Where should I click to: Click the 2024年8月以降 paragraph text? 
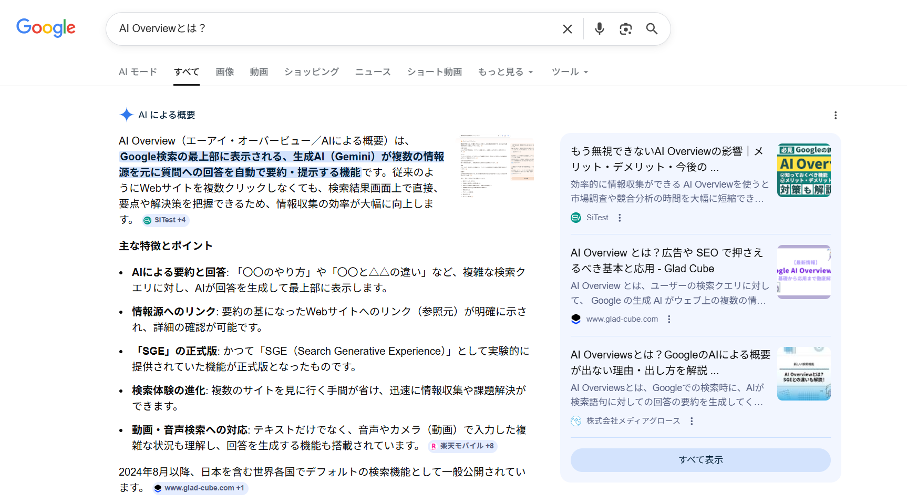(x=322, y=480)
